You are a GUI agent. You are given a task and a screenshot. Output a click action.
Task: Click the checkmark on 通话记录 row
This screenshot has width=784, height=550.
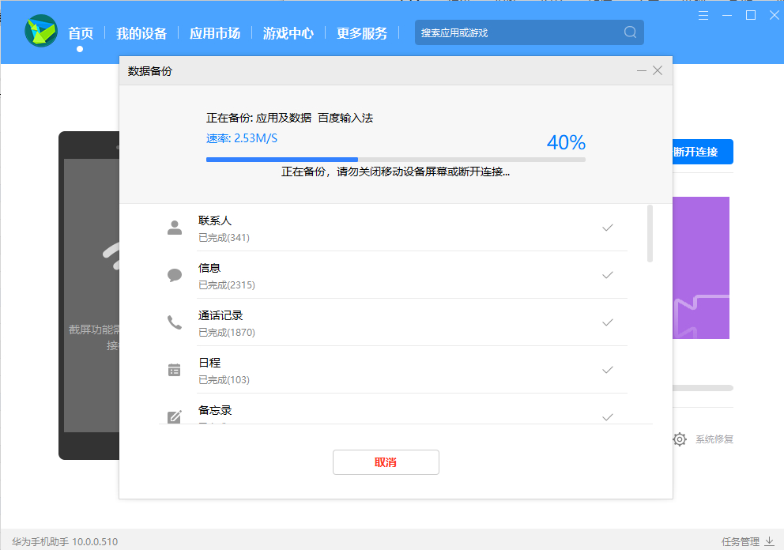point(608,322)
